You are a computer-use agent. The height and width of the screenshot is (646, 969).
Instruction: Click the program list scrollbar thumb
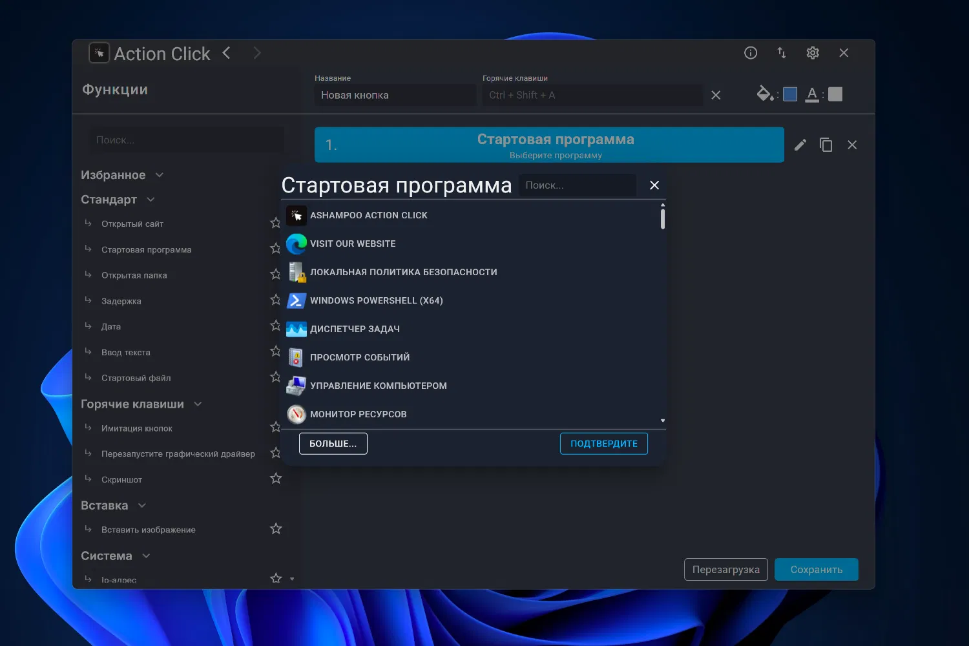tap(663, 219)
